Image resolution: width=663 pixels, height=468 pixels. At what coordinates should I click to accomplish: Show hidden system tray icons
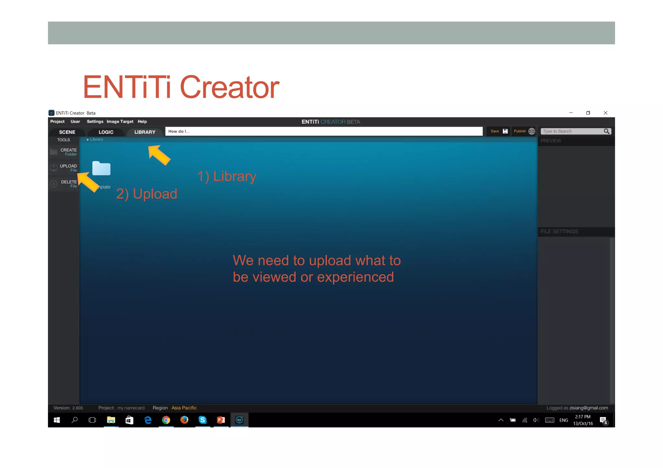[501, 420]
